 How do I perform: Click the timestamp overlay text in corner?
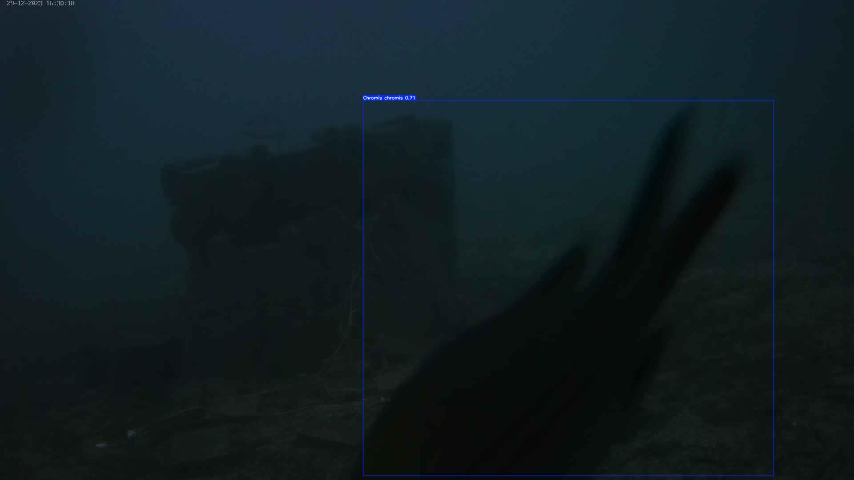[40, 4]
